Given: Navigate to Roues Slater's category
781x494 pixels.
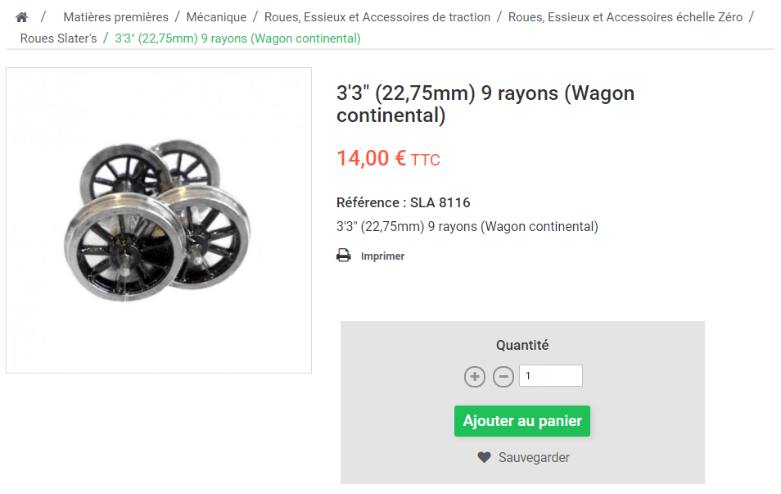Looking at the screenshot, I should [x=58, y=39].
